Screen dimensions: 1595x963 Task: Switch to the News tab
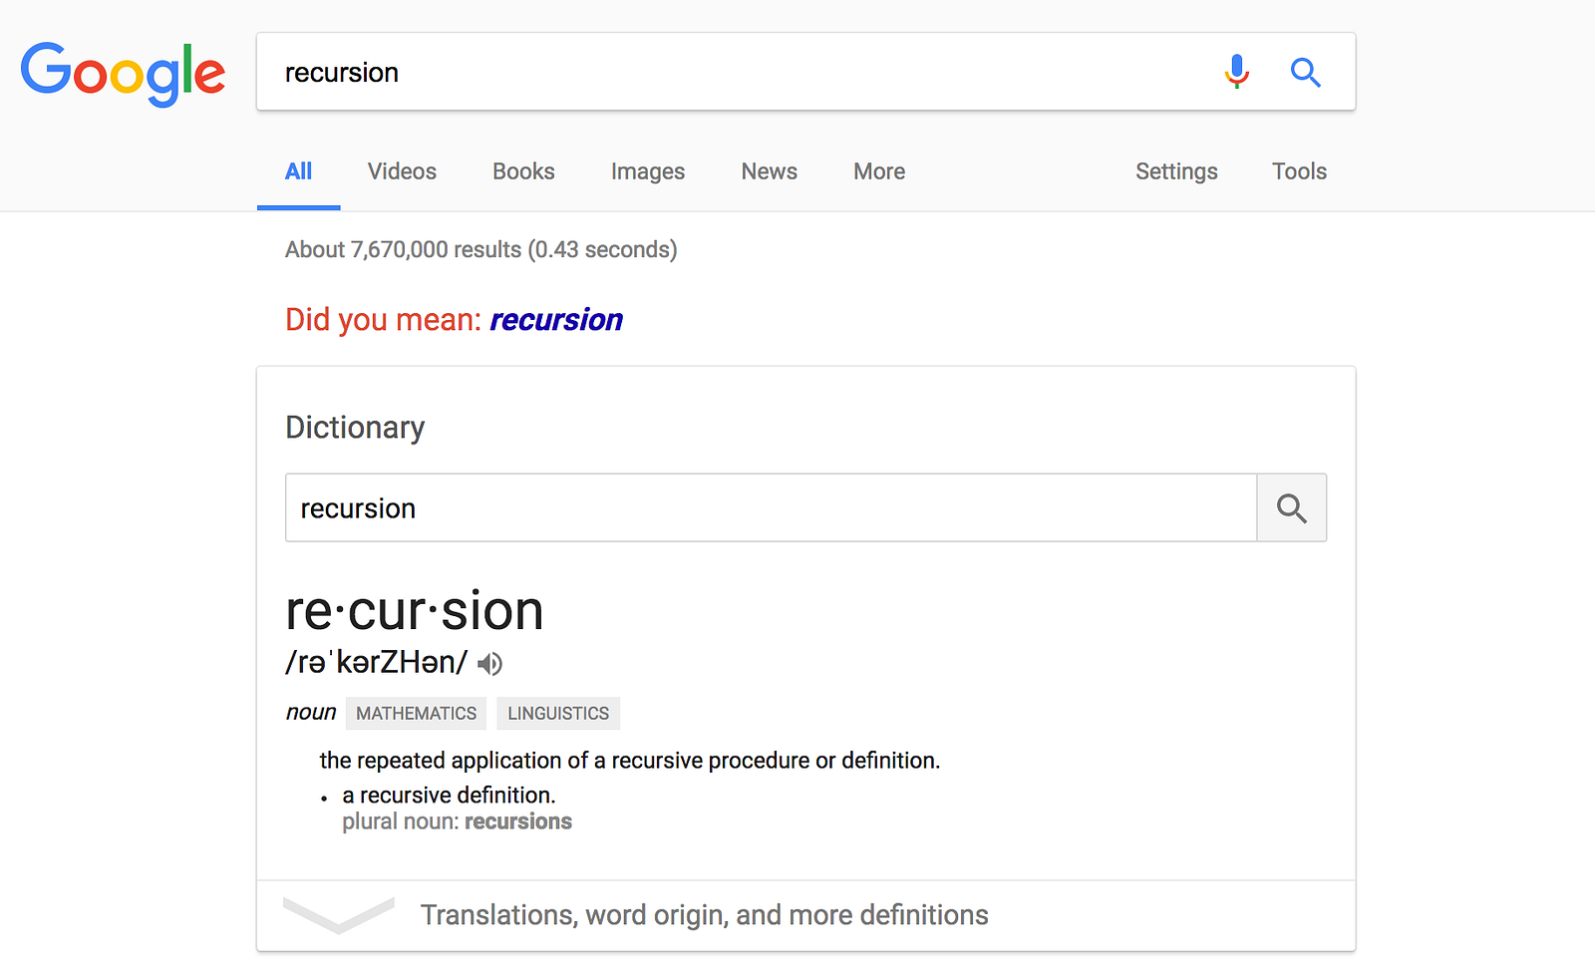click(x=769, y=171)
